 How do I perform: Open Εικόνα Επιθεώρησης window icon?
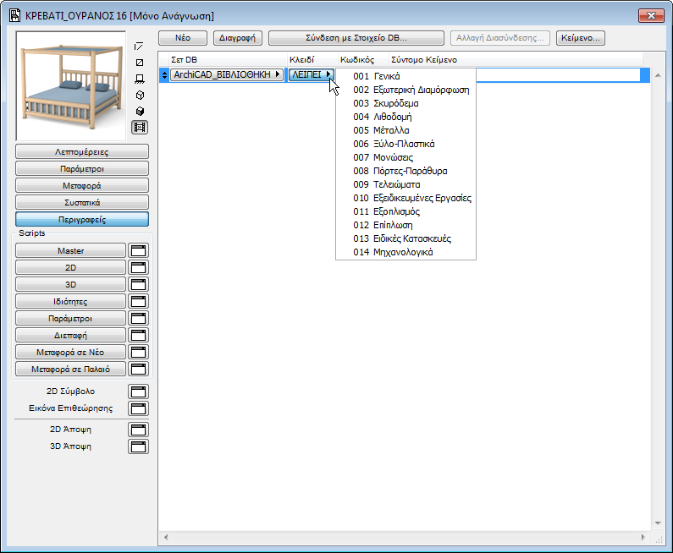coord(138,408)
